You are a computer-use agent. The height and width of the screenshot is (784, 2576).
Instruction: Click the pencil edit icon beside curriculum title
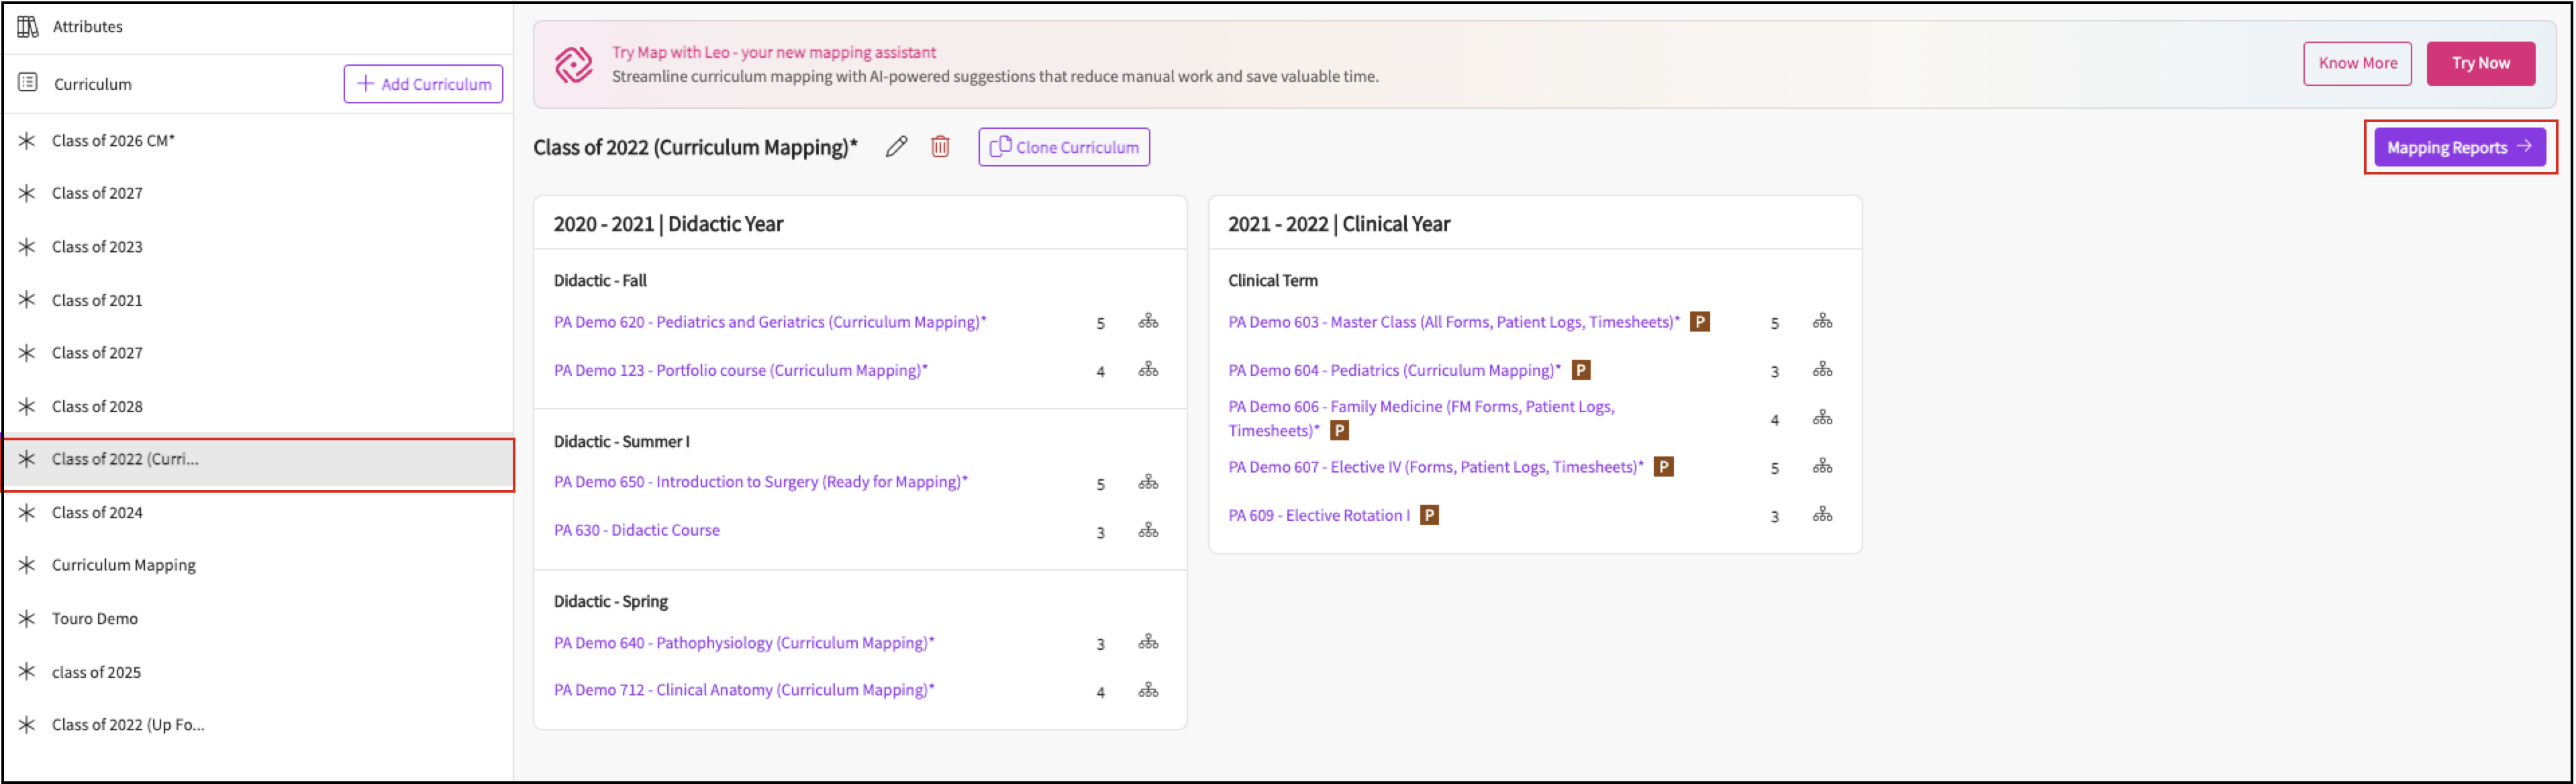pyautogui.click(x=896, y=147)
